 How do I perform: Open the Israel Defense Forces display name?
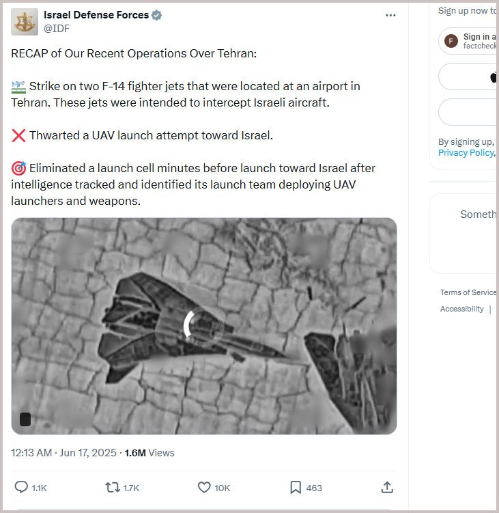pos(96,15)
